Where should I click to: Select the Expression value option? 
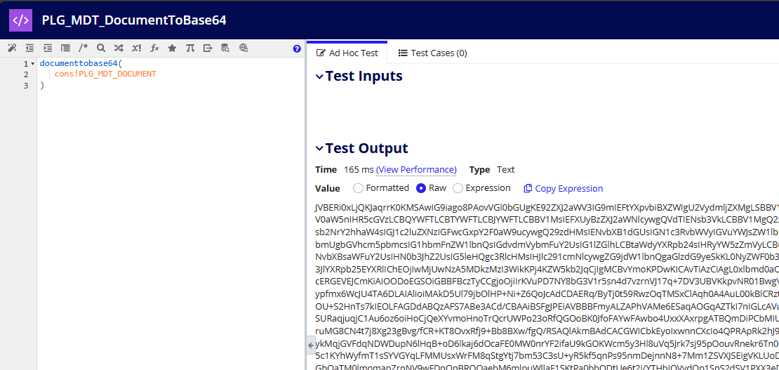(x=458, y=188)
